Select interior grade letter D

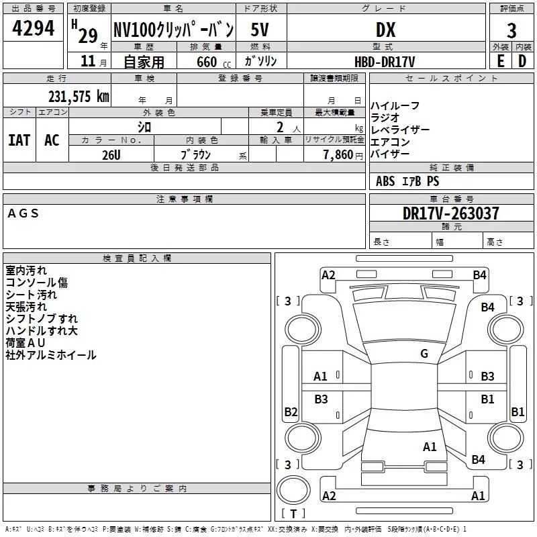point(522,61)
